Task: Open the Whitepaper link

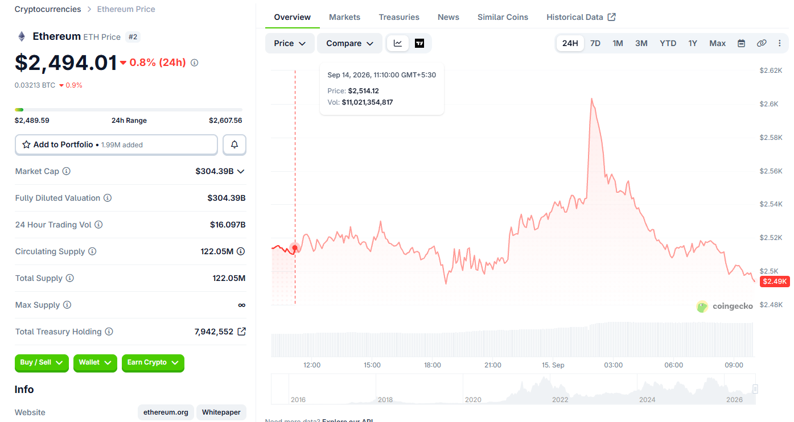Action: 221,412
